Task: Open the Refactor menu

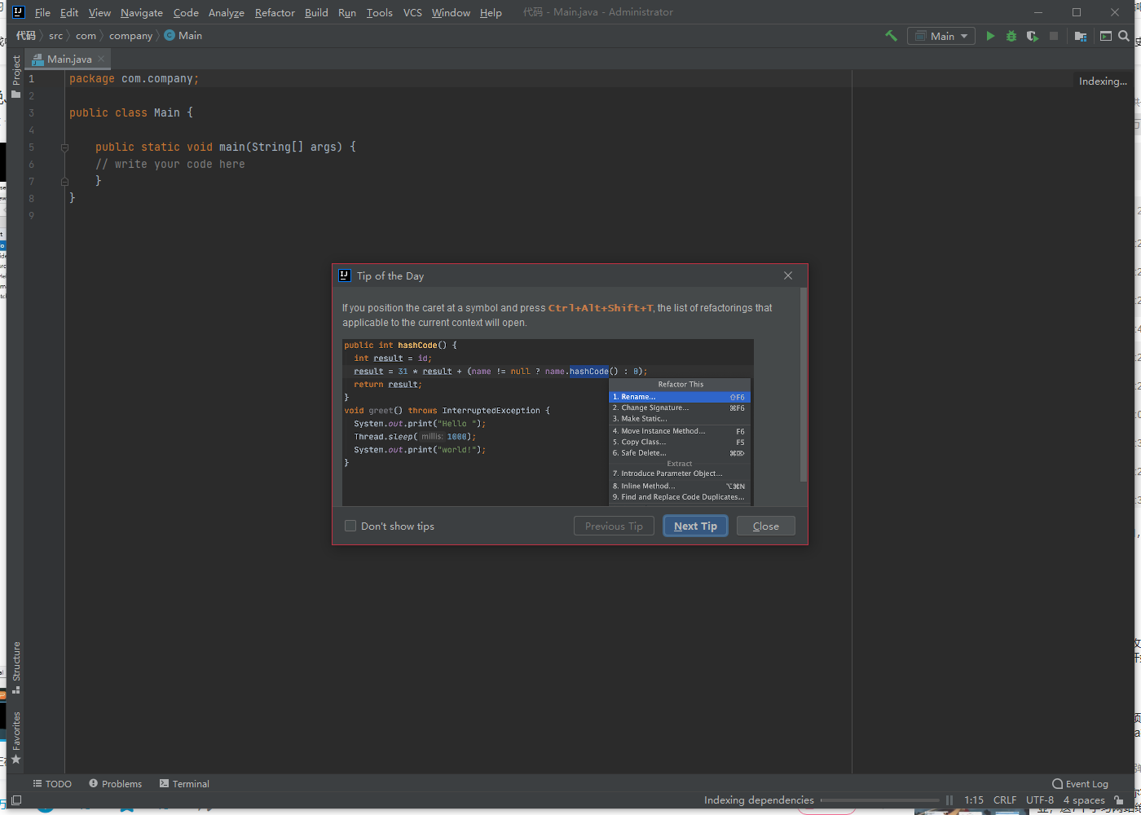Action: [x=275, y=12]
